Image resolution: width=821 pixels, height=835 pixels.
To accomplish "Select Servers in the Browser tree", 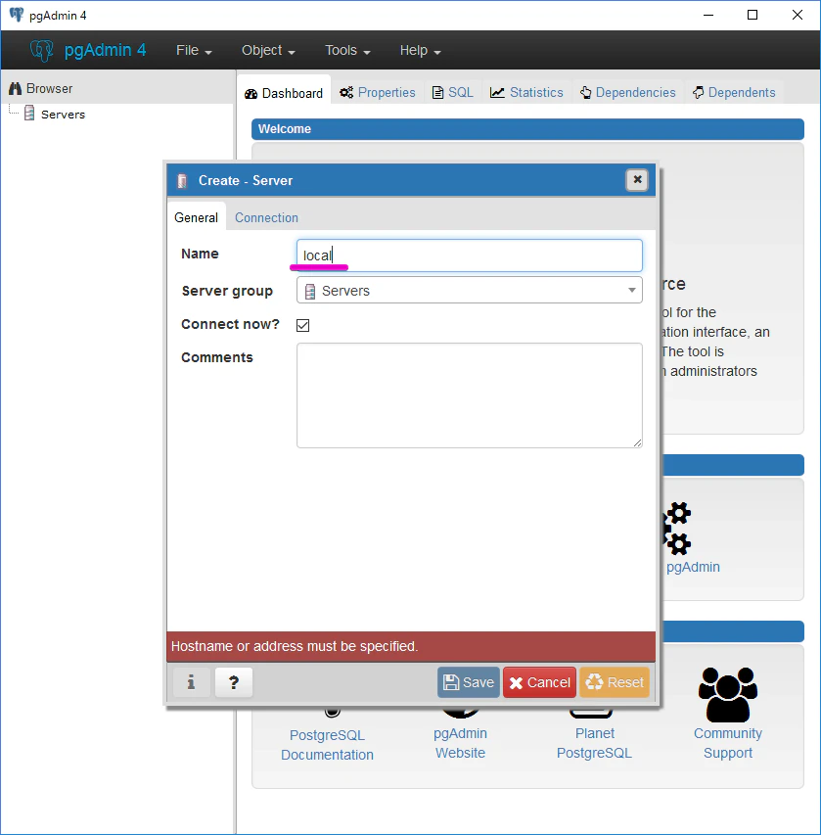I will click(x=63, y=115).
